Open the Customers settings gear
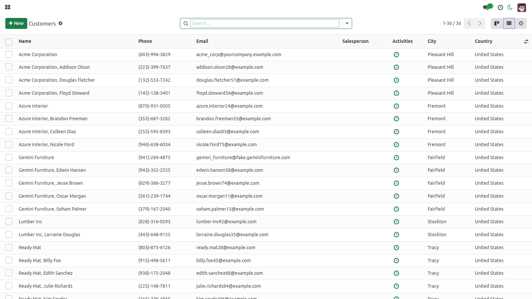Viewport: 532px width, 299px height. 61,23
